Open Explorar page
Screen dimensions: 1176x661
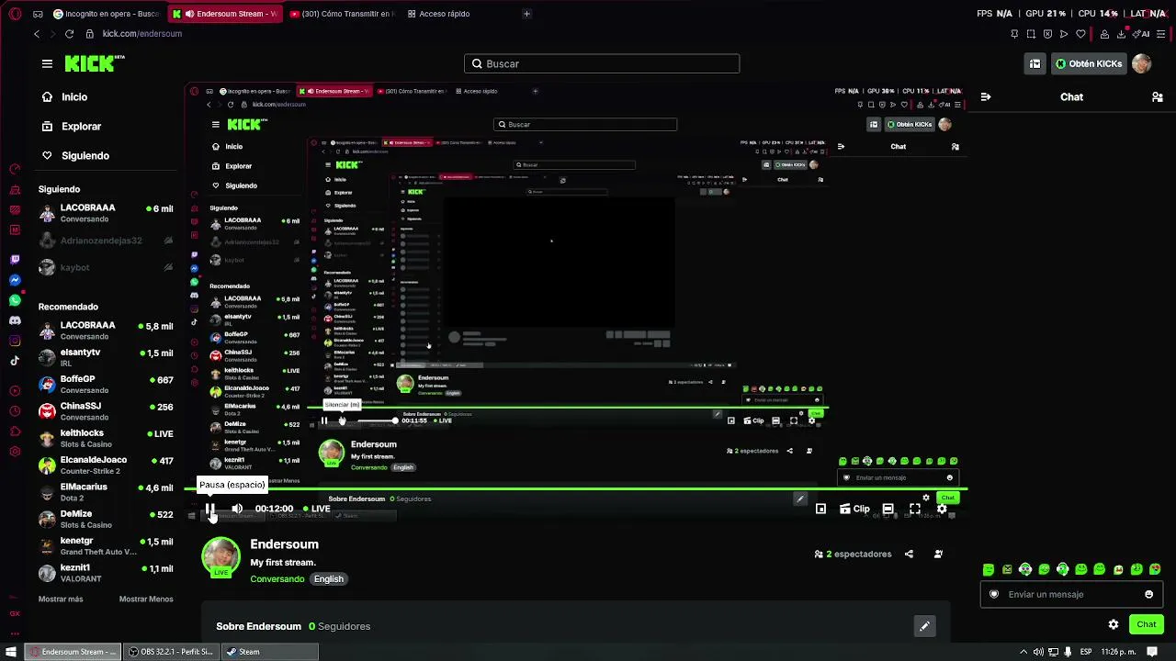click(x=72, y=126)
